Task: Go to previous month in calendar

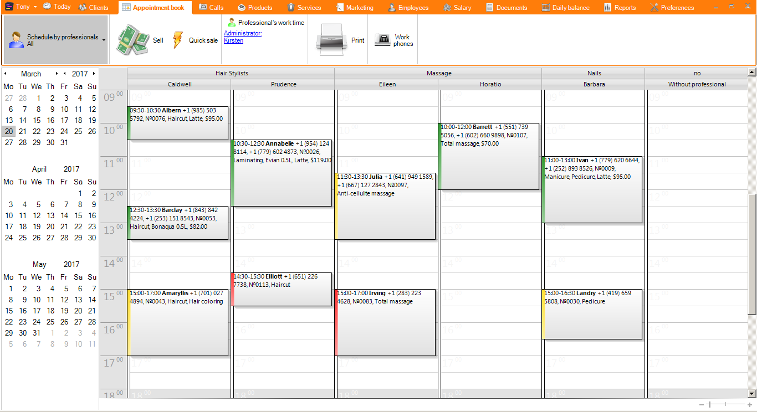Action: (x=5, y=74)
